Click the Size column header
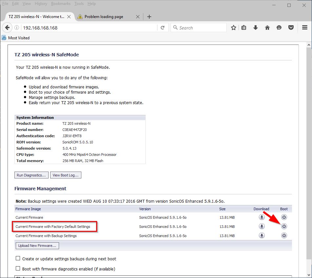 [222, 209]
